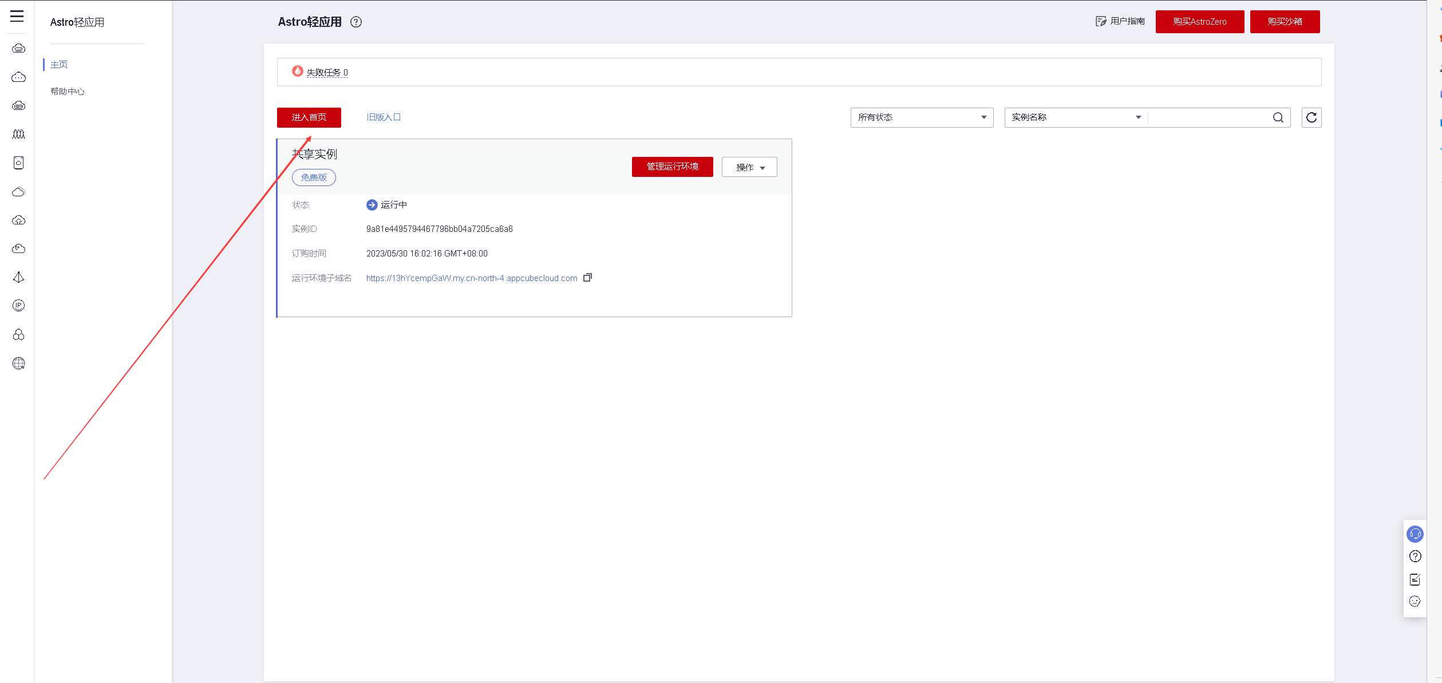Click the 管理运行环境 button

672,167
